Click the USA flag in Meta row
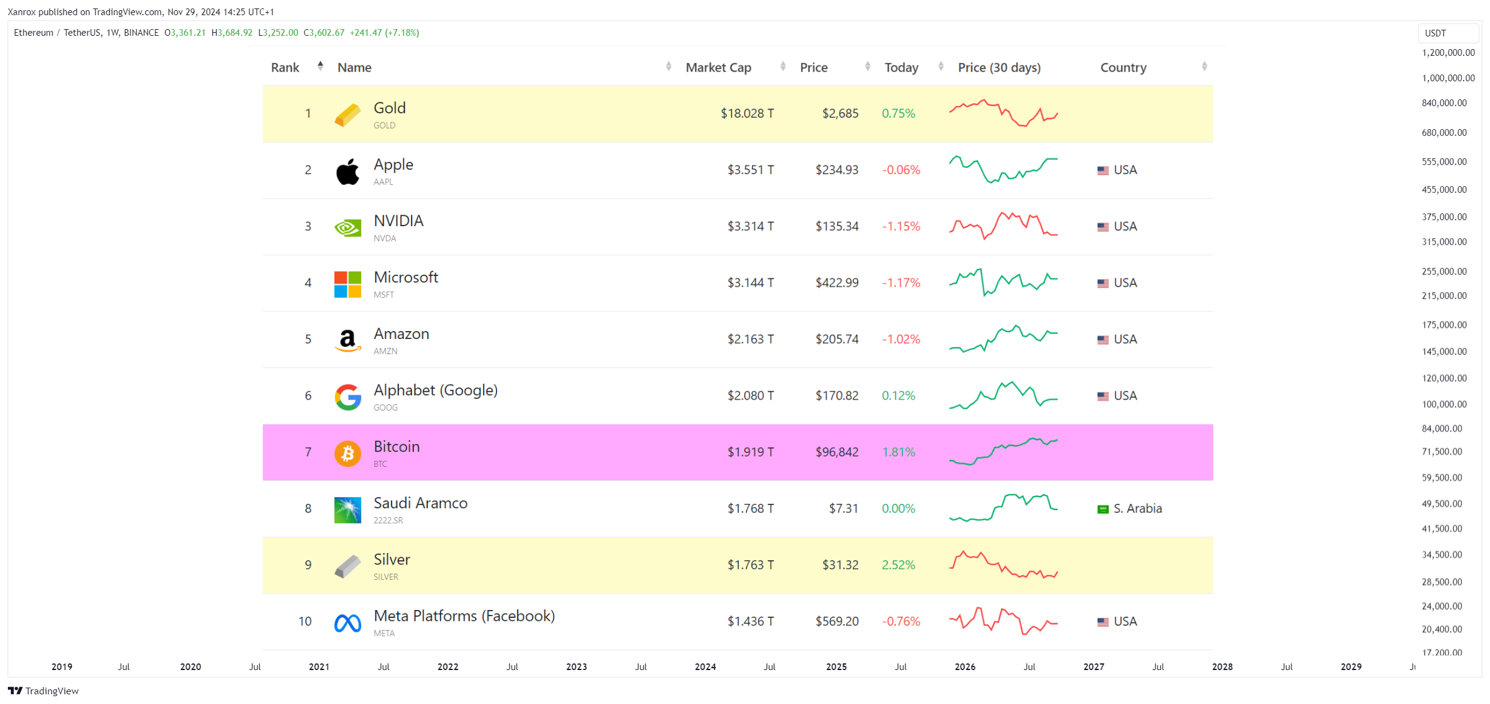 pyautogui.click(x=1103, y=622)
